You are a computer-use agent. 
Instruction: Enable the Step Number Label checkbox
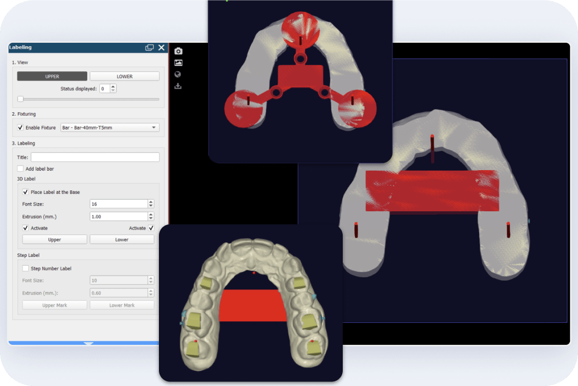25,269
